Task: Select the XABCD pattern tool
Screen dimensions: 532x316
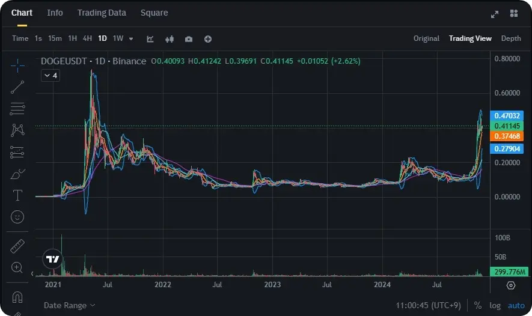Action: point(17,130)
